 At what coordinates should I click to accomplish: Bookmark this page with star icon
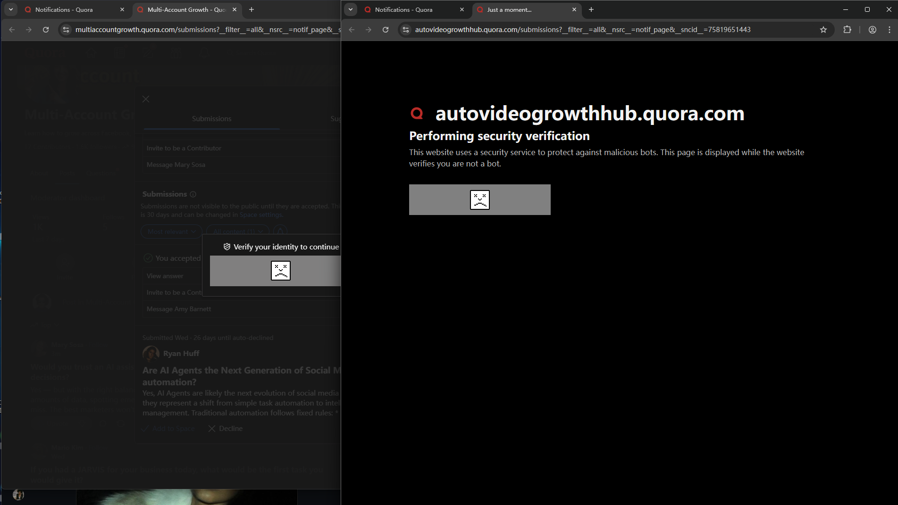(x=823, y=30)
